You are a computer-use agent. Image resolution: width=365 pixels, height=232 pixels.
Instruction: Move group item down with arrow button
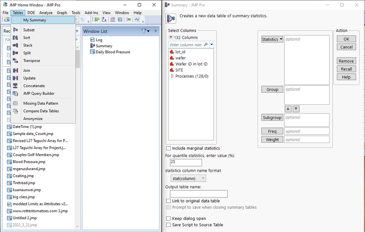296,109
